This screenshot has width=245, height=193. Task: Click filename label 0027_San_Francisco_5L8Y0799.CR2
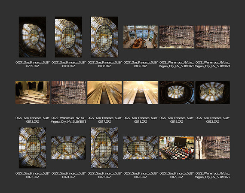pos(33,64)
